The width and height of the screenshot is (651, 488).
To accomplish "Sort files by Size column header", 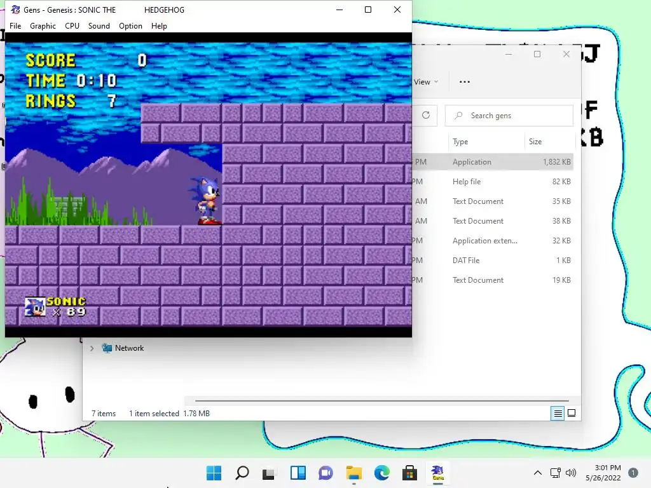I will pyautogui.click(x=535, y=142).
